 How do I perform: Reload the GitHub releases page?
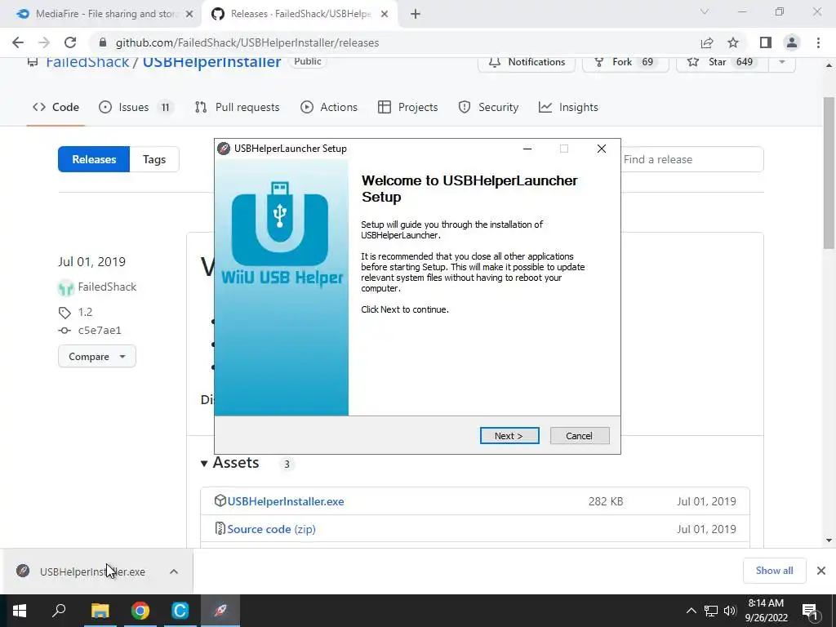[70, 42]
